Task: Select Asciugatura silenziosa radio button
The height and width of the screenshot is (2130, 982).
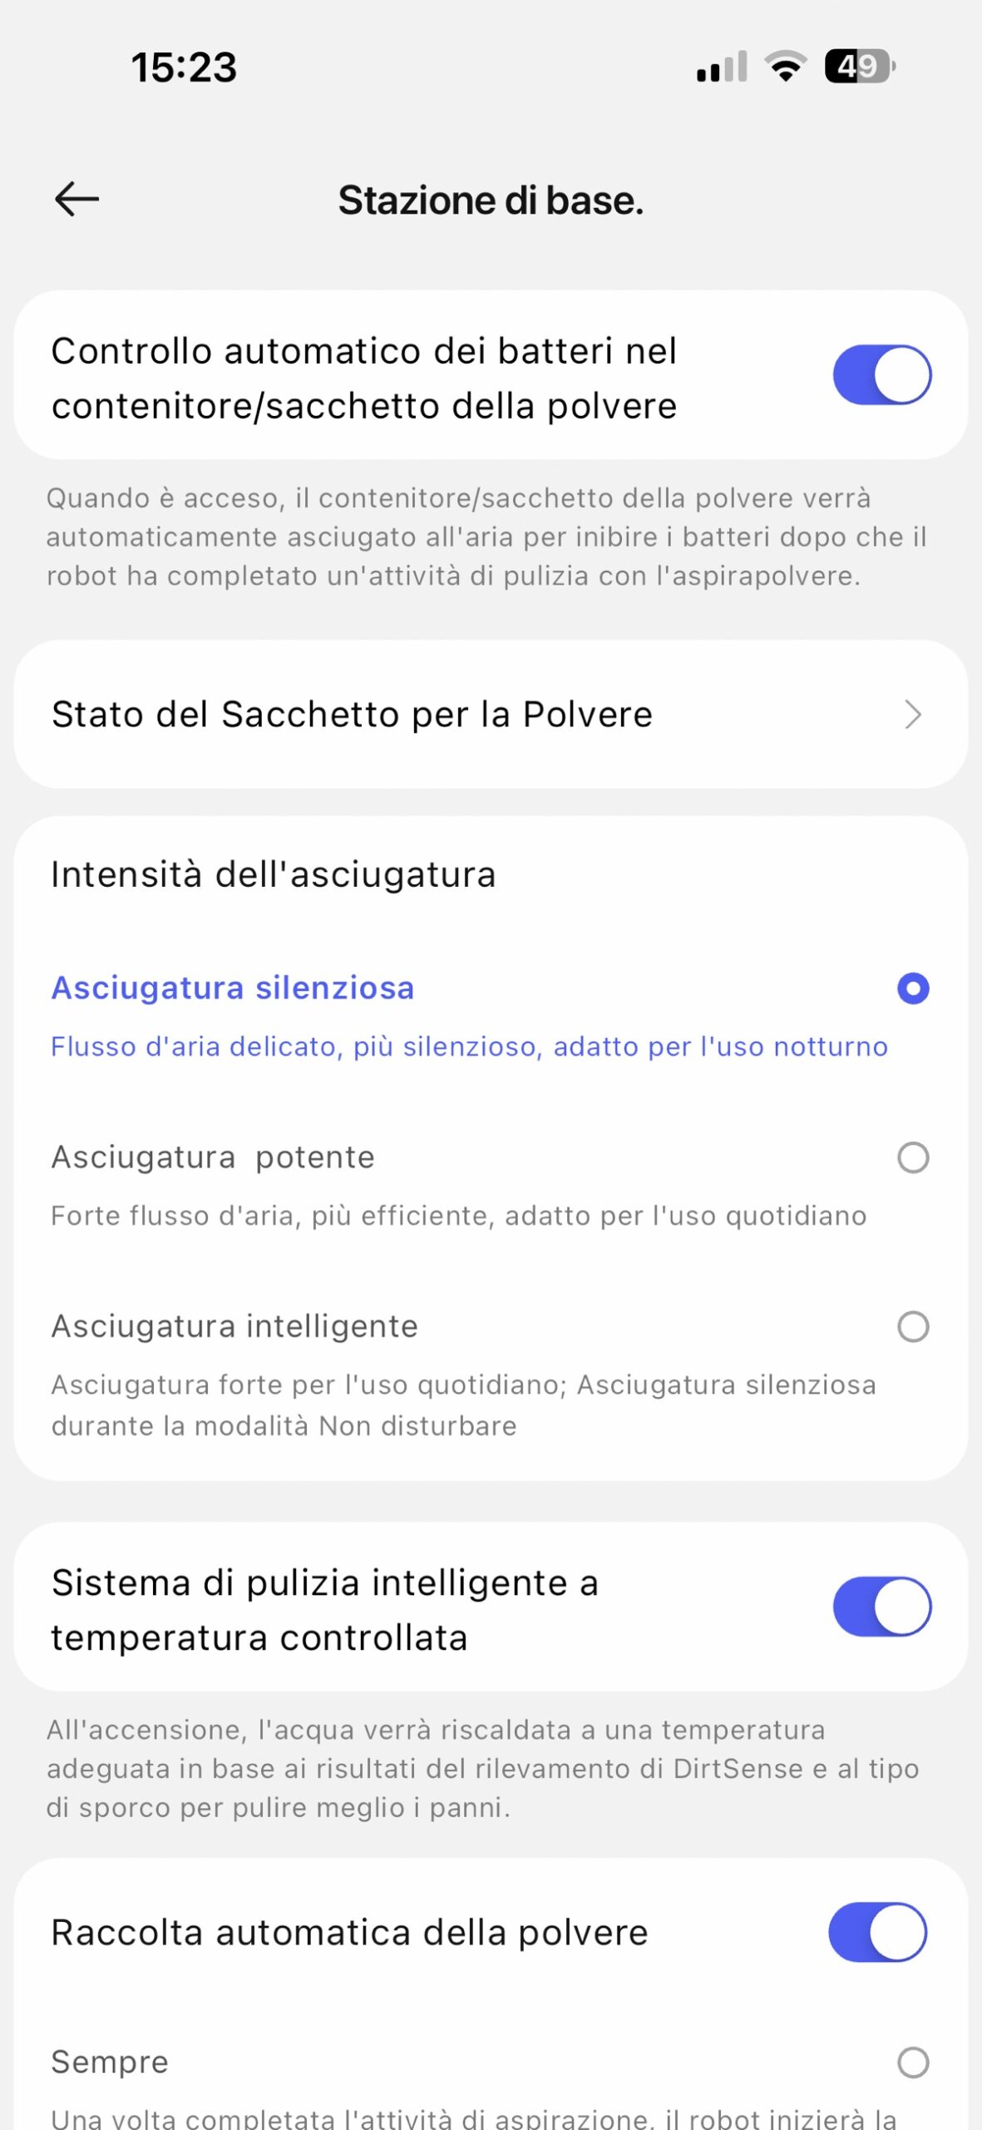Action: [913, 988]
